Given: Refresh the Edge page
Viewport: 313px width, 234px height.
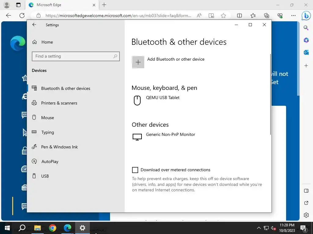Looking at the screenshot, I should (22, 16).
